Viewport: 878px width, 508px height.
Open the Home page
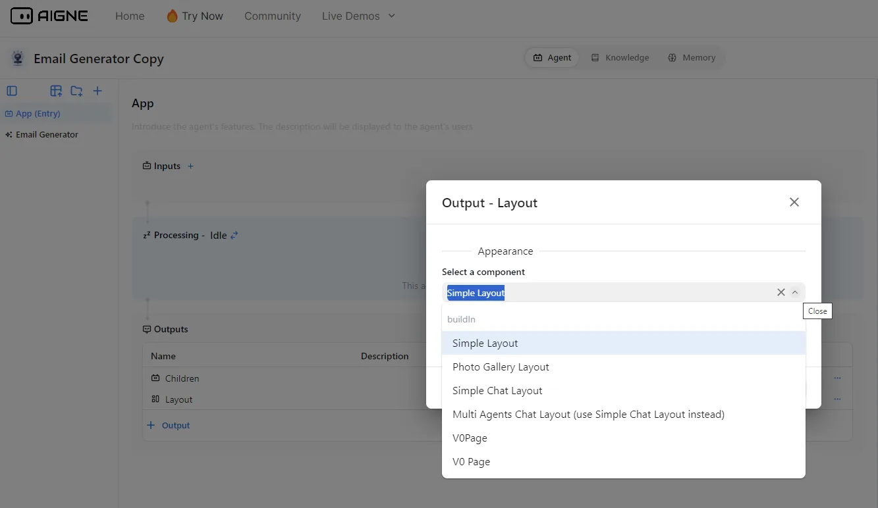130,16
